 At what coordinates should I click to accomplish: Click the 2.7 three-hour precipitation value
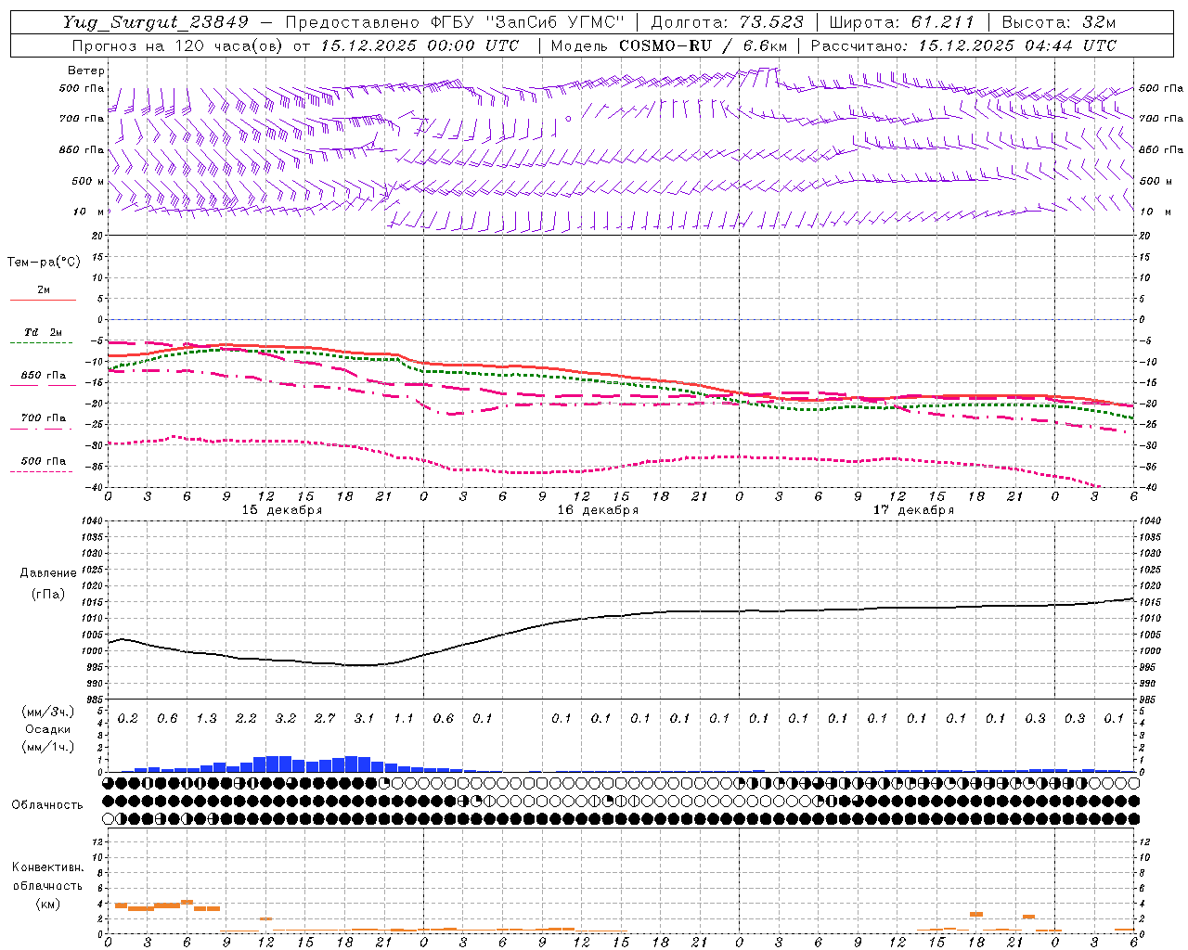325,718
